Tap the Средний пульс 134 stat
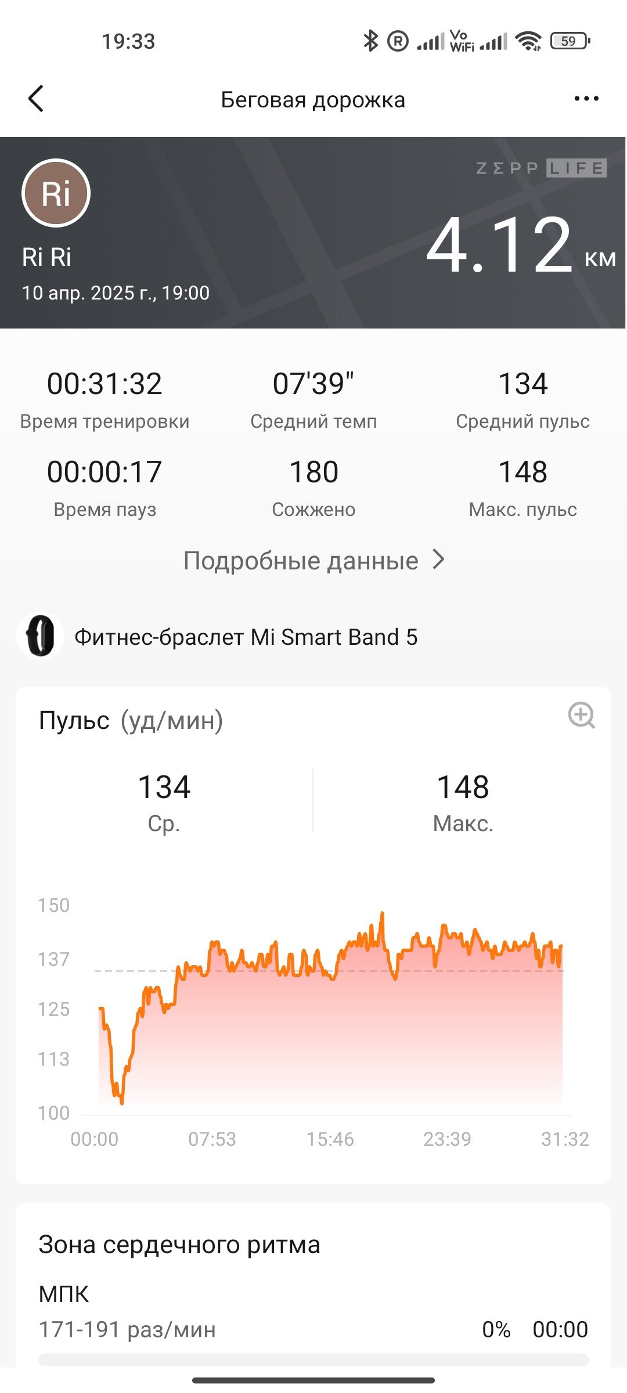 coord(522,399)
